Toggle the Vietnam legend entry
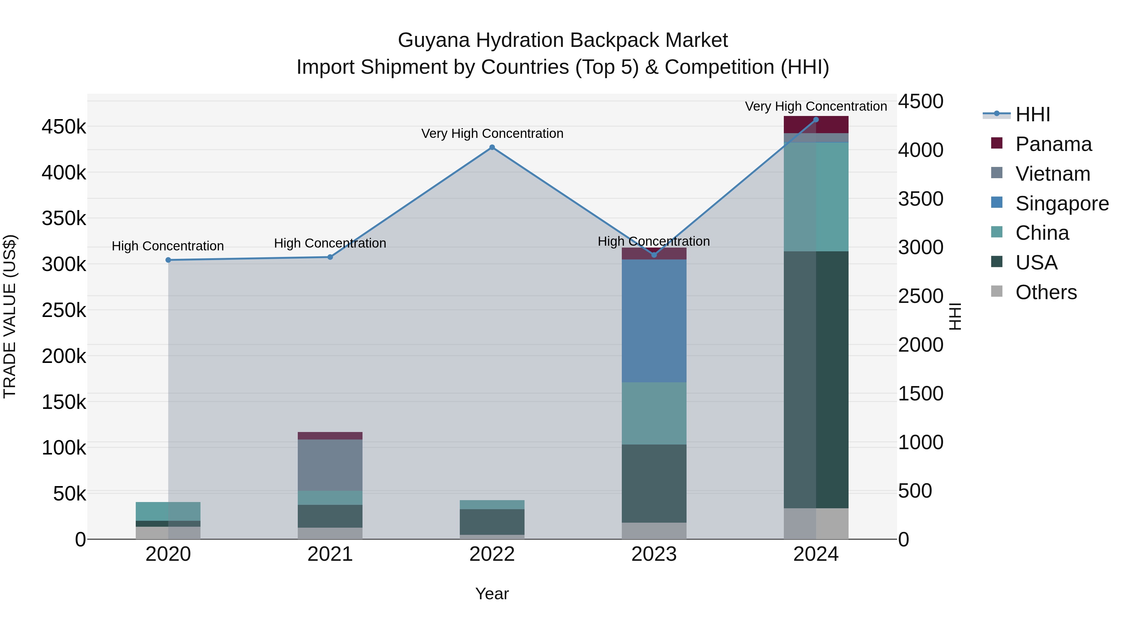 (x=1040, y=173)
